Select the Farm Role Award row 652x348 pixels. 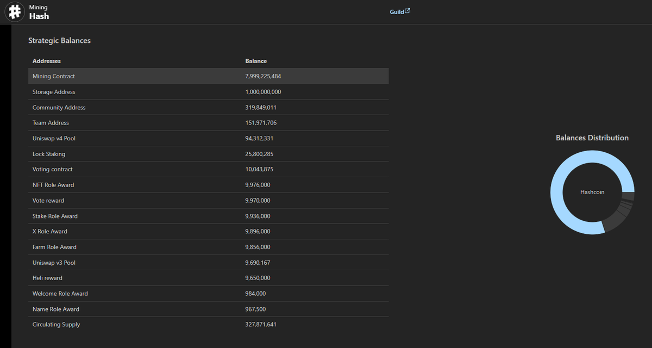pyautogui.click(x=208, y=247)
